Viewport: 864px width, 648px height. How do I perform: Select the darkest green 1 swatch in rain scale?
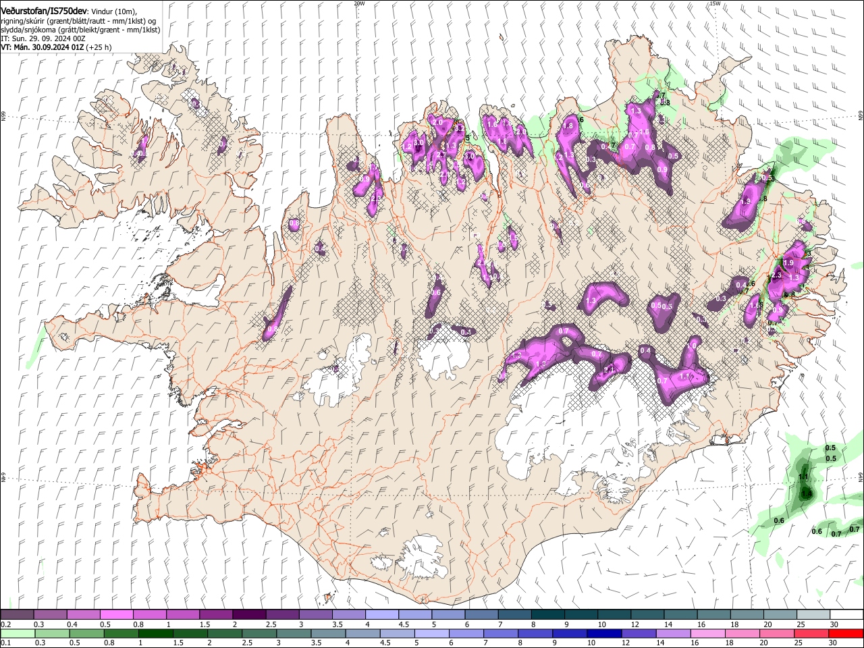pyautogui.click(x=155, y=633)
